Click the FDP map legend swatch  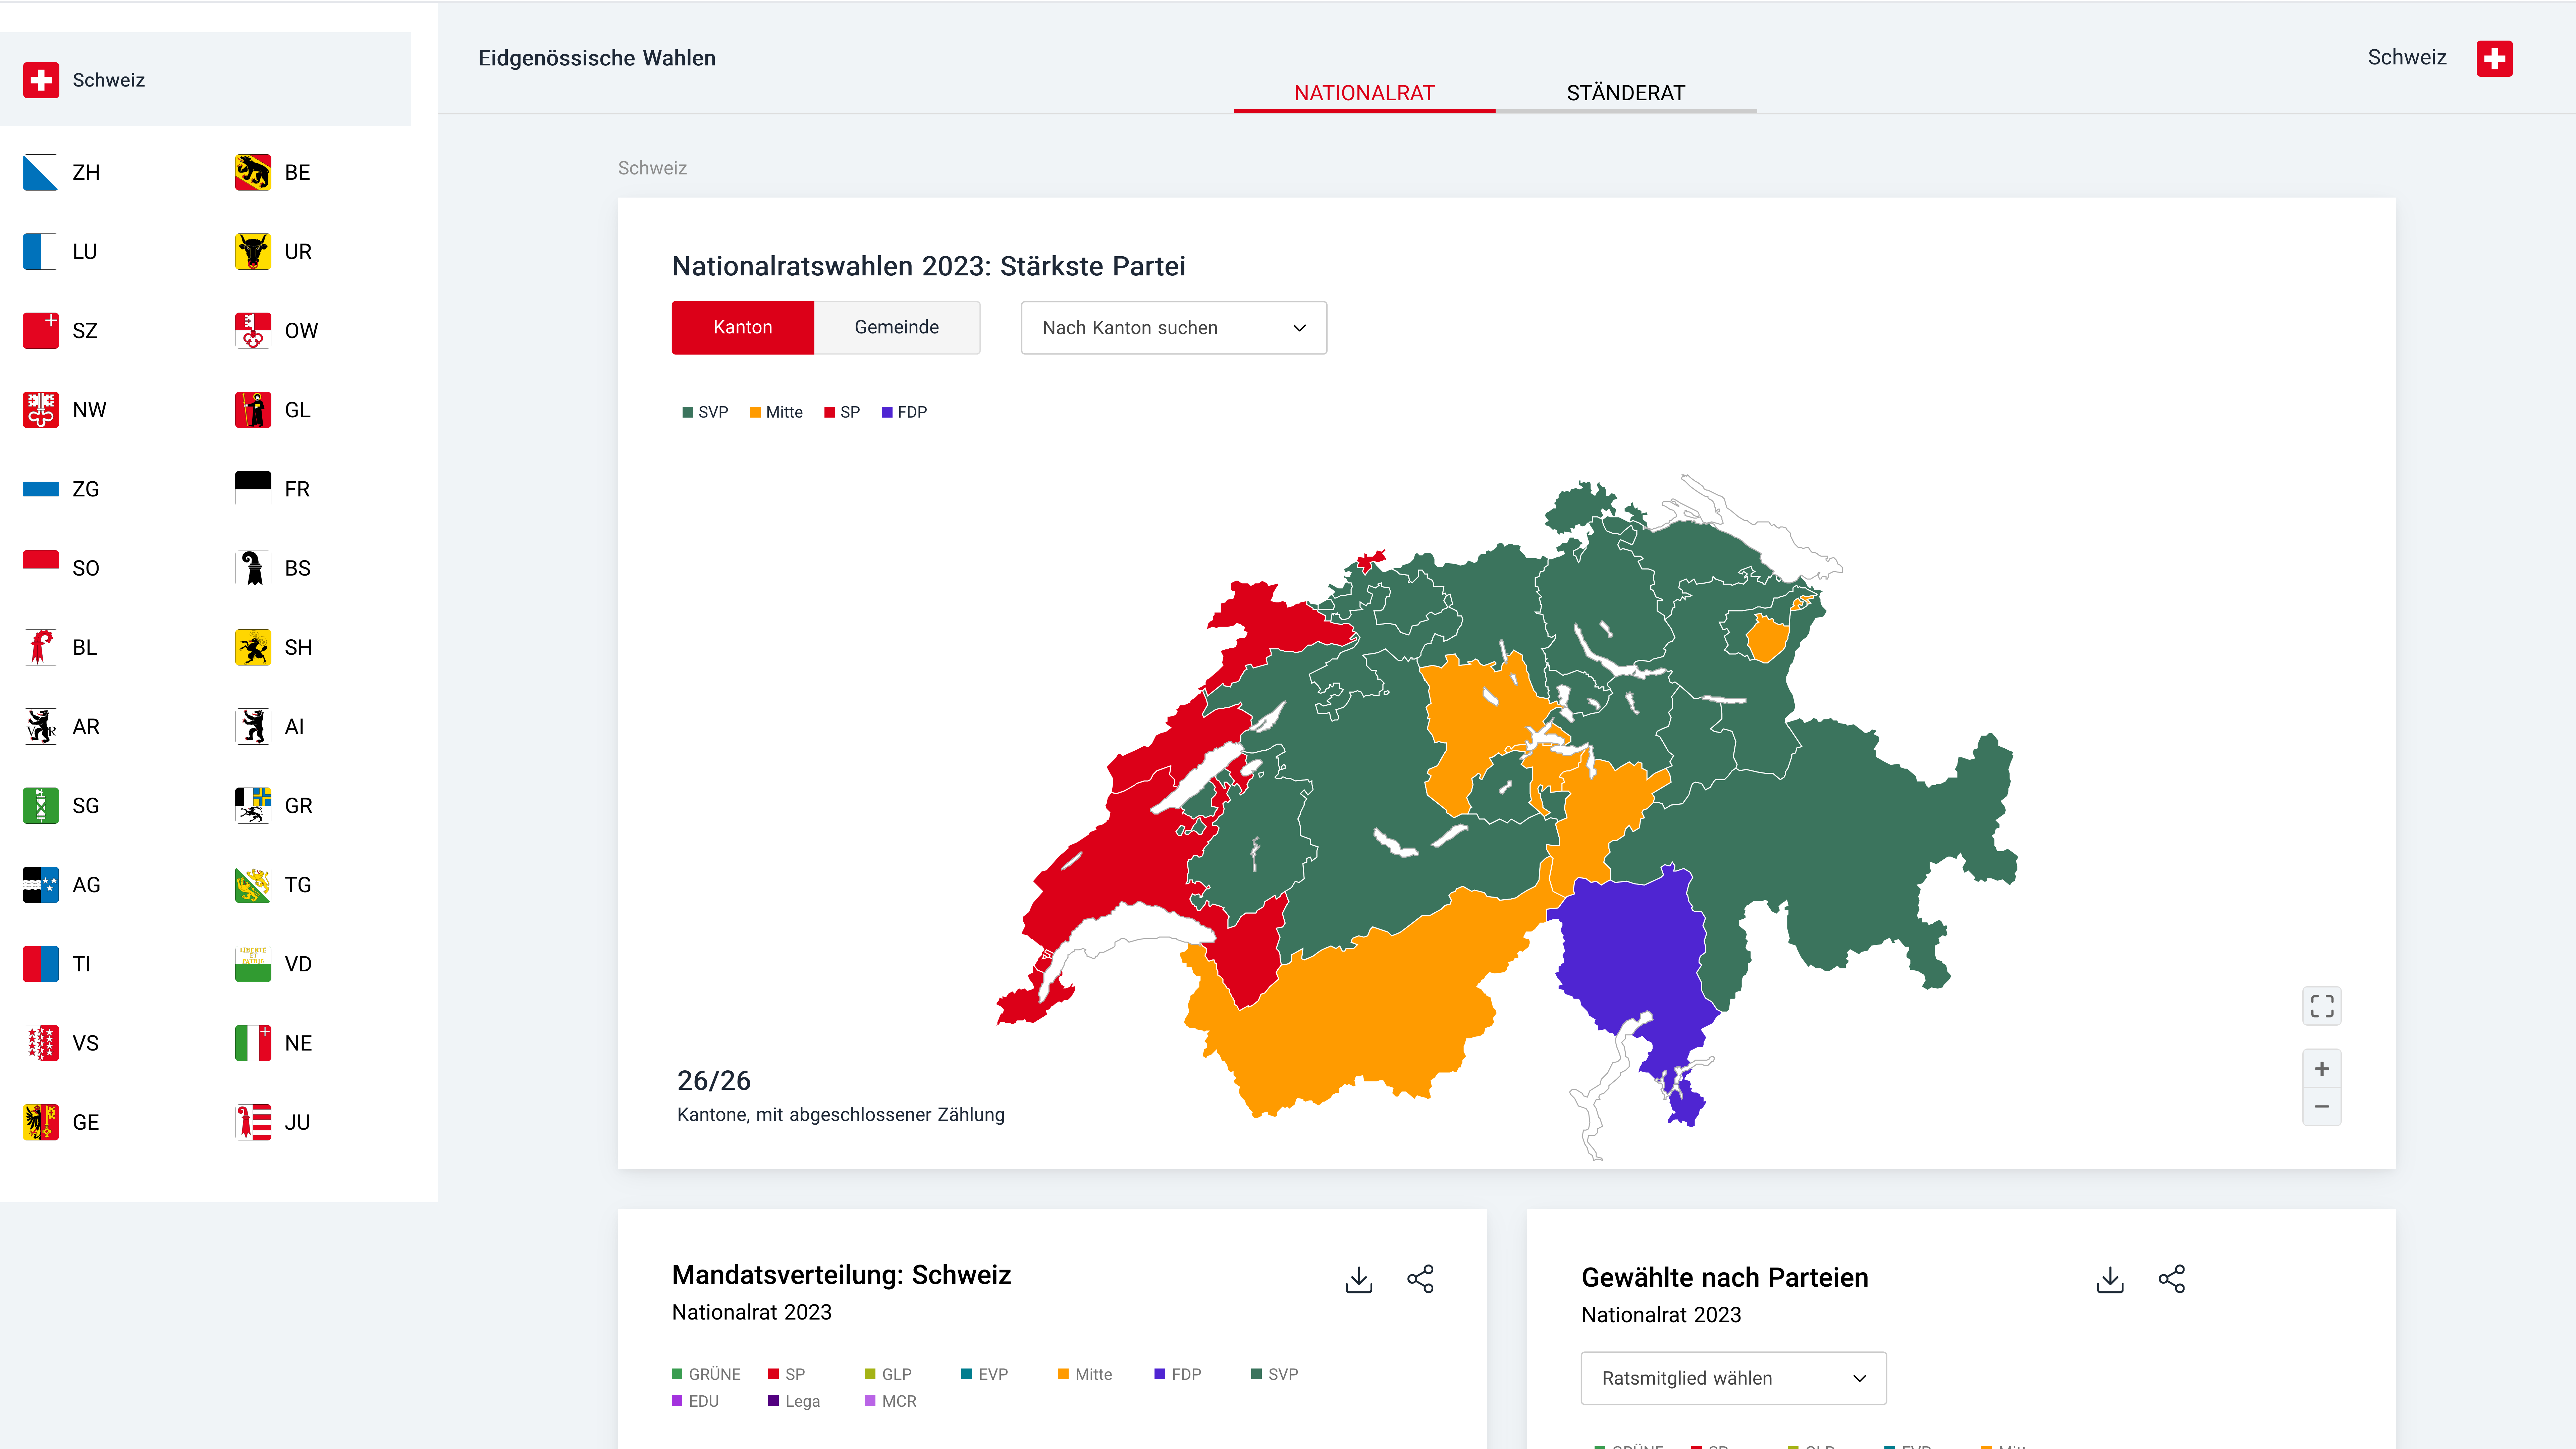point(887,412)
